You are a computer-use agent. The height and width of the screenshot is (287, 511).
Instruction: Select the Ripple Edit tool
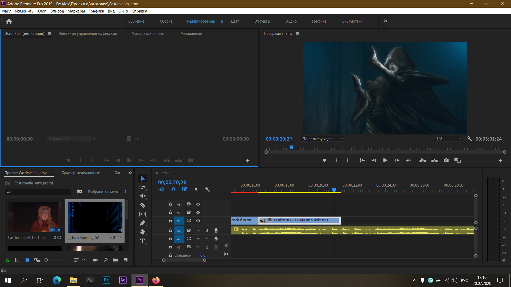tap(143, 196)
